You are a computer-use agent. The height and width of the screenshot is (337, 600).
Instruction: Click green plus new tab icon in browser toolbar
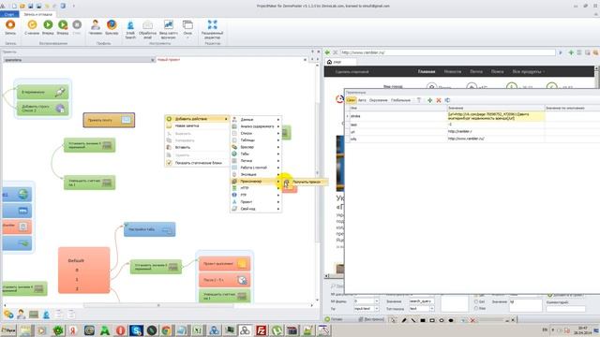pyautogui.click(x=571, y=52)
